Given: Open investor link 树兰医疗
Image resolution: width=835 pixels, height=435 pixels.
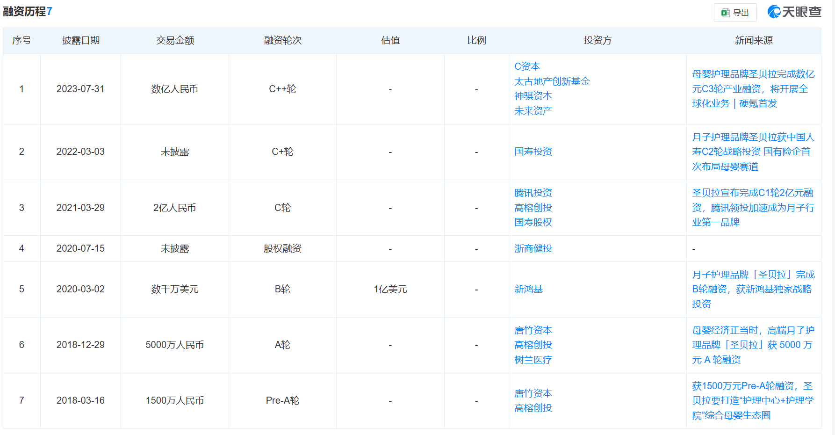Looking at the screenshot, I should (533, 360).
